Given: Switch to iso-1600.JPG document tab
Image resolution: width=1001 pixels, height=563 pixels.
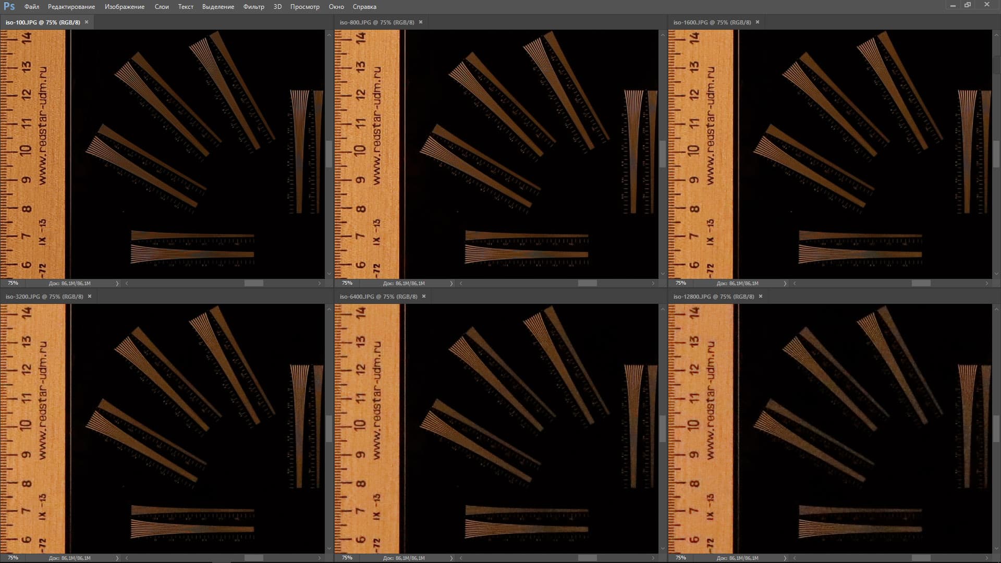Looking at the screenshot, I should [x=712, y=22].
